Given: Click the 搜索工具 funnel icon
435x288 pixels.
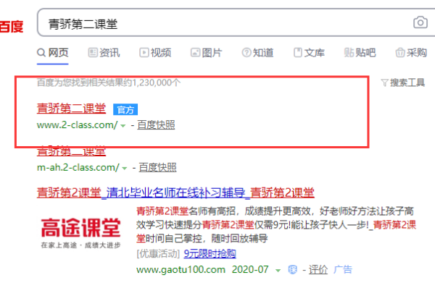Looking at the screenshot, I should tap(384, 82).
